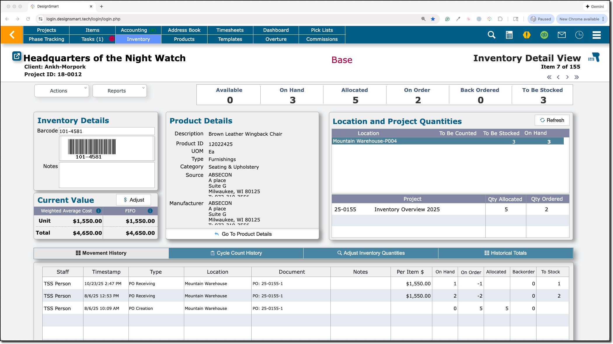Open the hamburger menu icon
Image resolution: width=613 pixels, height=344 pixels.
pyautogui.click(x=597, y=35)
